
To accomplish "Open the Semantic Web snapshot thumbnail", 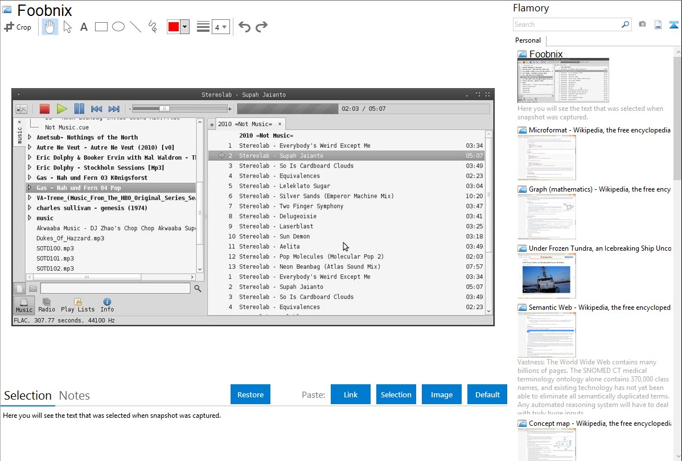I will pyautogui.click(x=547, y=335).
